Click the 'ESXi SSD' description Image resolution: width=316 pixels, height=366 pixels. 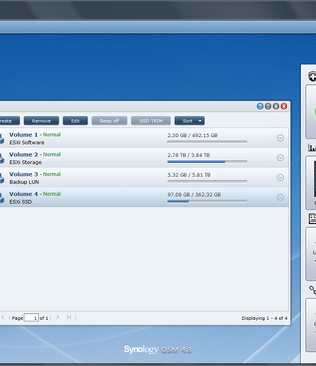pyautogui.click(x=20, y=202)
